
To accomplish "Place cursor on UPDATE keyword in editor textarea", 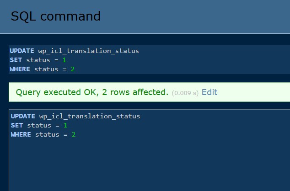I will click(x=22, y=116).
